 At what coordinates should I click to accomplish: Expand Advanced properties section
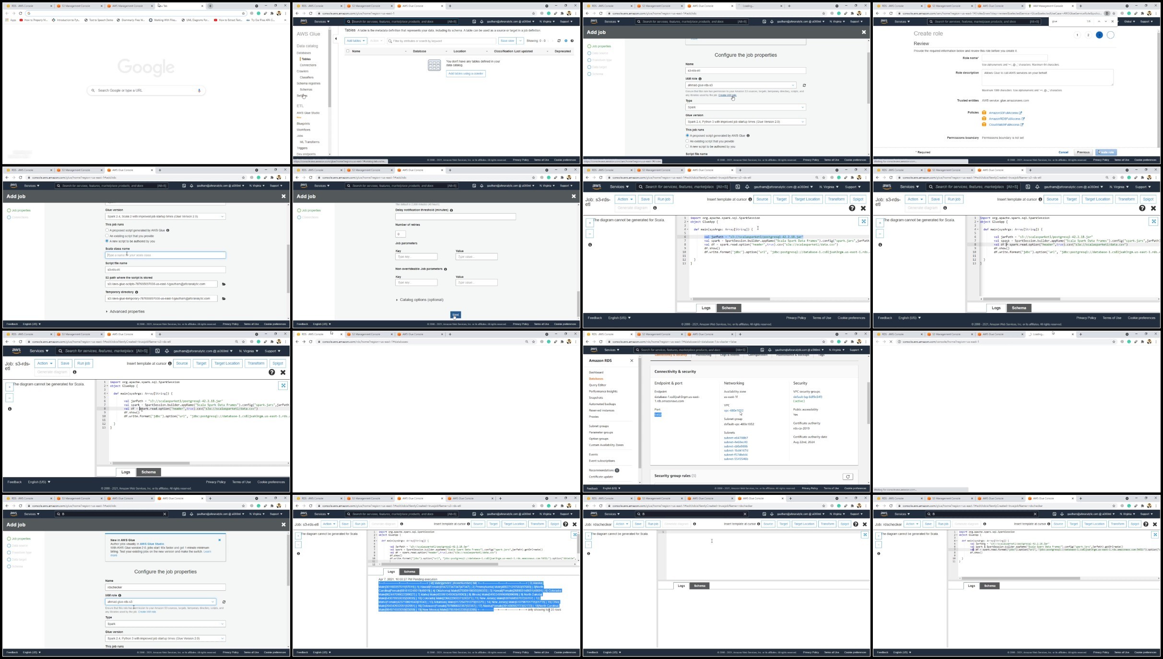tap(125, 312)
